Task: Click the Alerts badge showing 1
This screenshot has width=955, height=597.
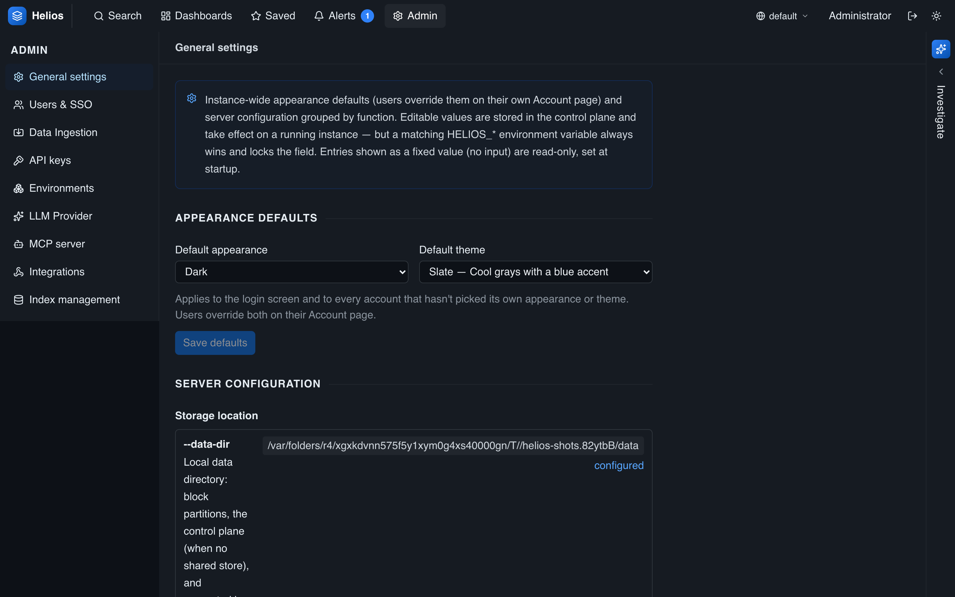Action: 367,16
